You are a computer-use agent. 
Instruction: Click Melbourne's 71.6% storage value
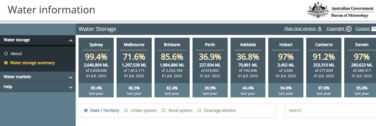(134, 57)
